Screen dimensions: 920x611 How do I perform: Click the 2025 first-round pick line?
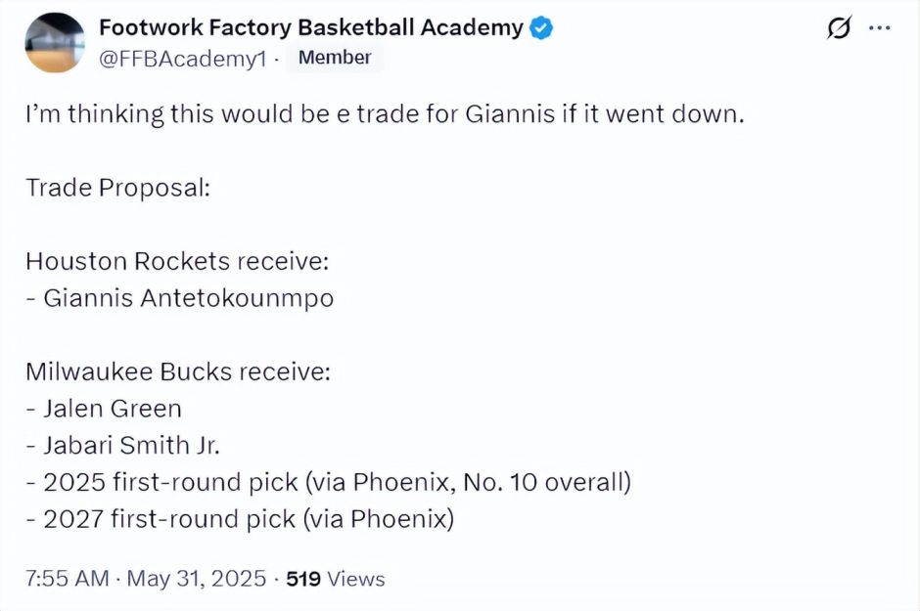coord(328,483)
